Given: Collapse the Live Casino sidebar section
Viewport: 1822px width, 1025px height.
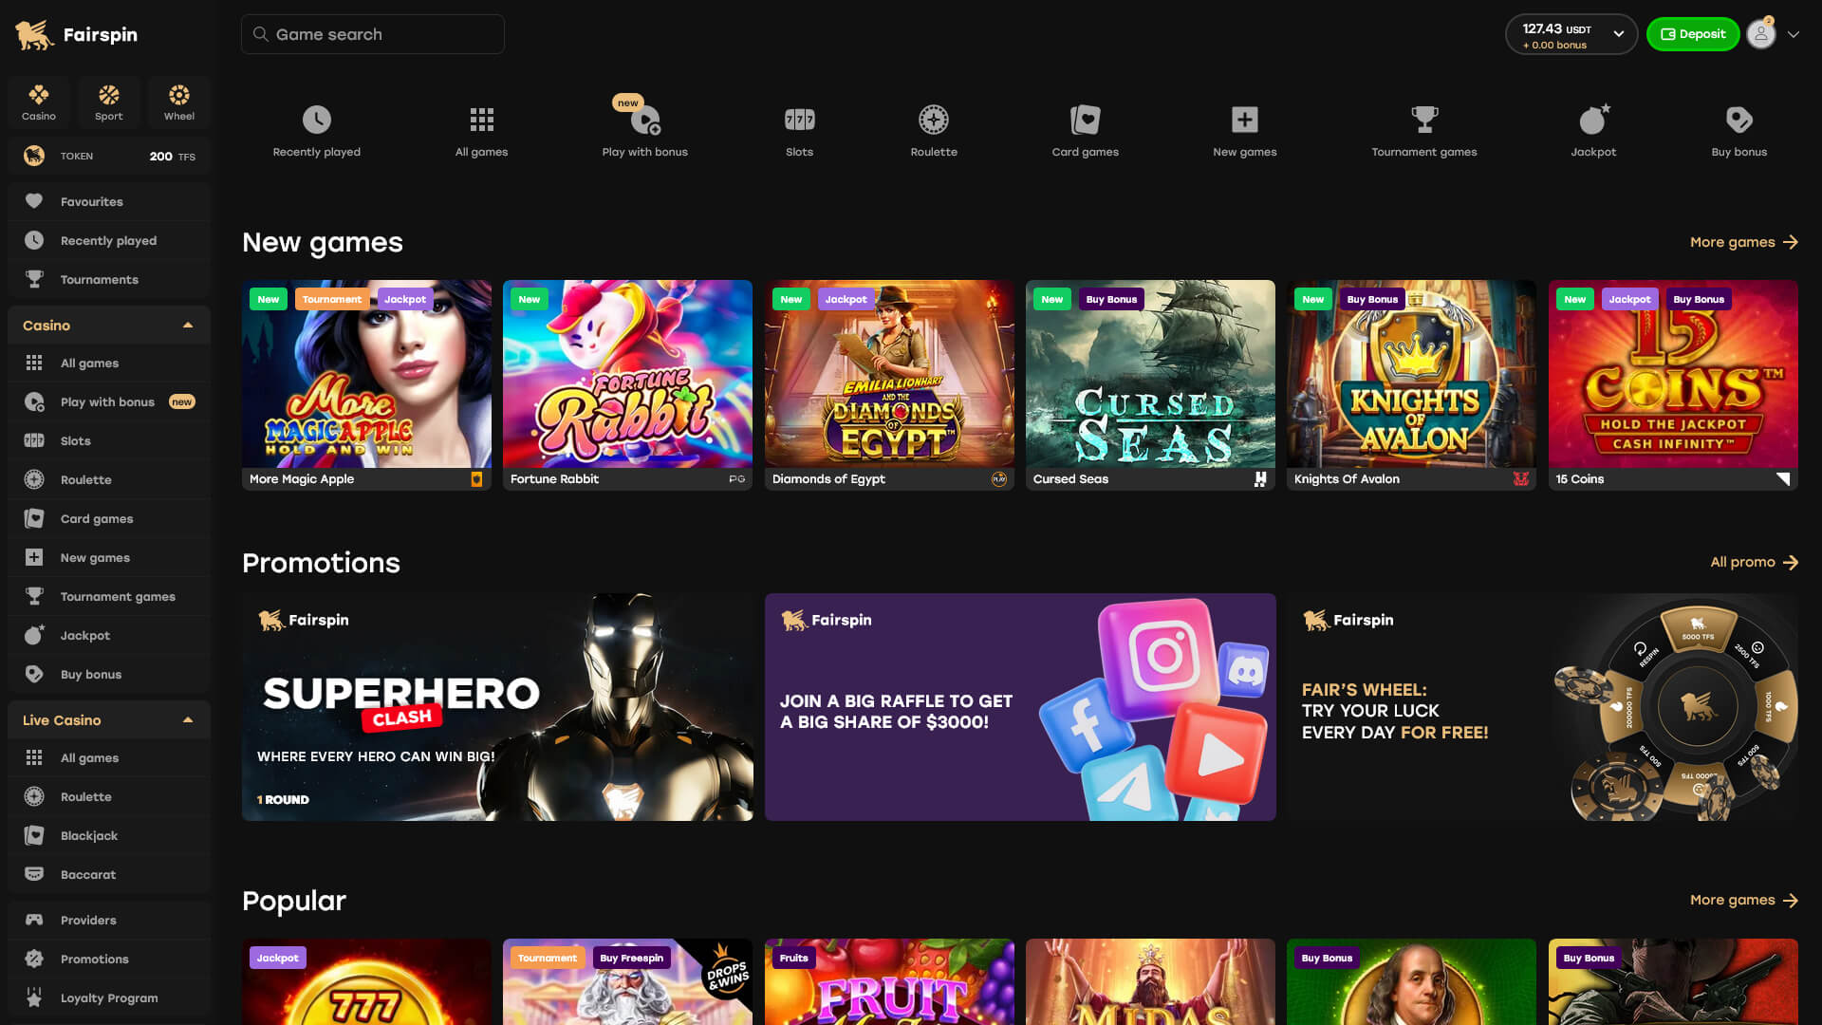Looking at the screenshot, I should 188,720.
